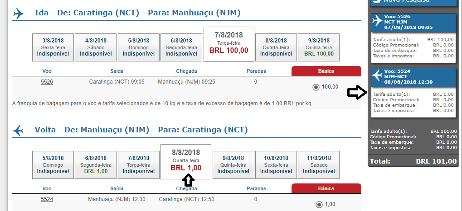This screenshot has width=462, height=211.
Task: Click the Voo 5526 NCT-NJM summary header
Action: pos(413,22)
